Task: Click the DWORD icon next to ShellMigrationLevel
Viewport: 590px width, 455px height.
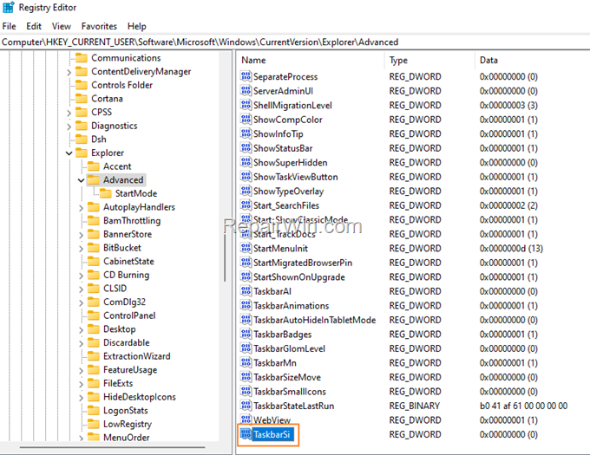Action: tap(246, 105)
